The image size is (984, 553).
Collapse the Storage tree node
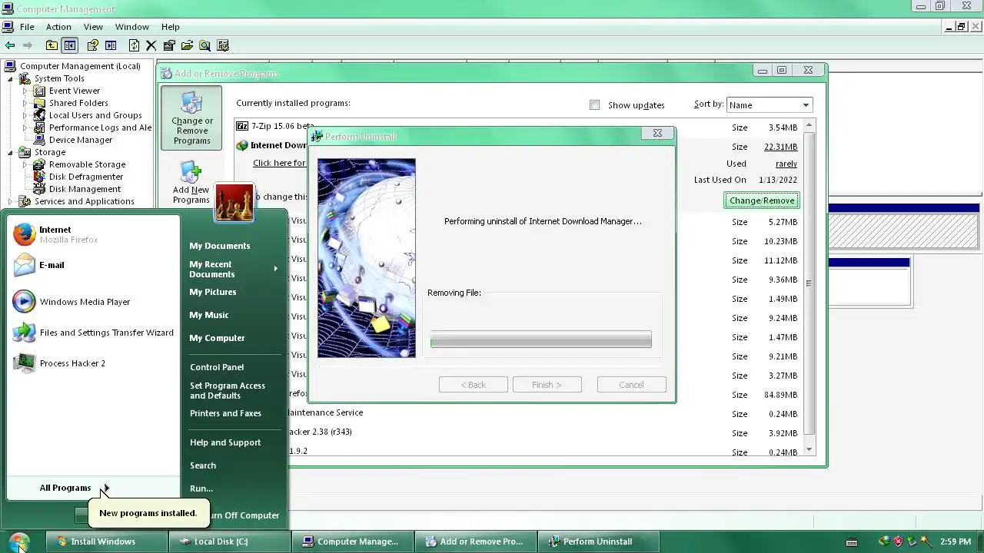point(11,152)
